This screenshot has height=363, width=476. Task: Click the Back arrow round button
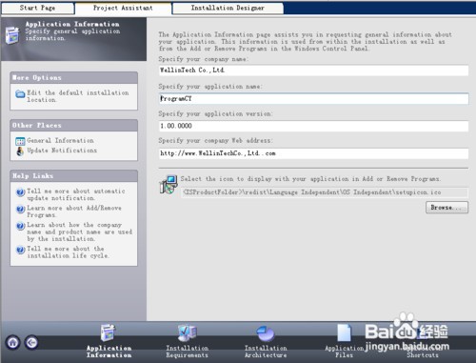[31, 343]
